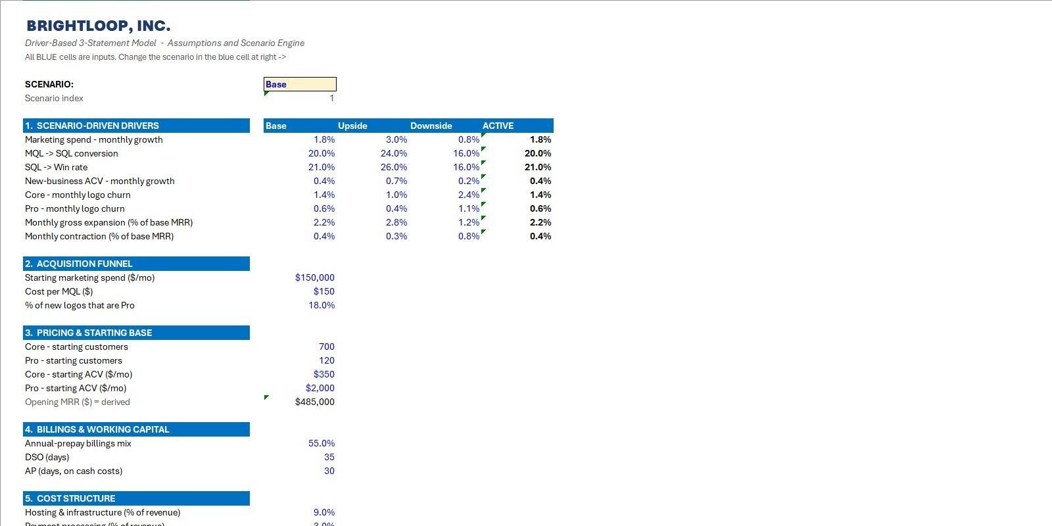
Task: Select hosting & infrastructure value 9.0%
Action: point(324,512)
